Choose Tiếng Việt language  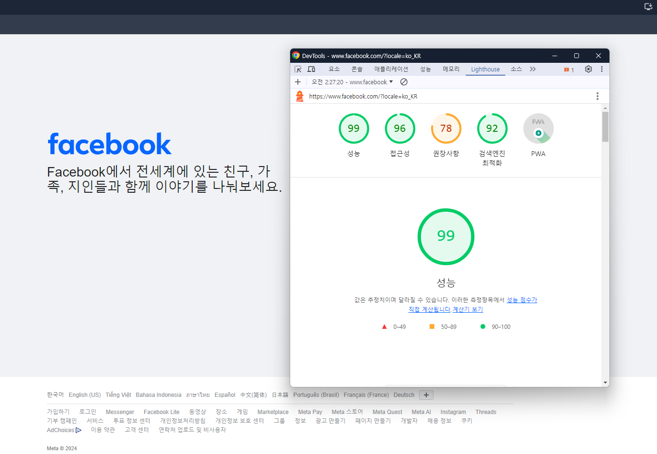click(118, 395)
